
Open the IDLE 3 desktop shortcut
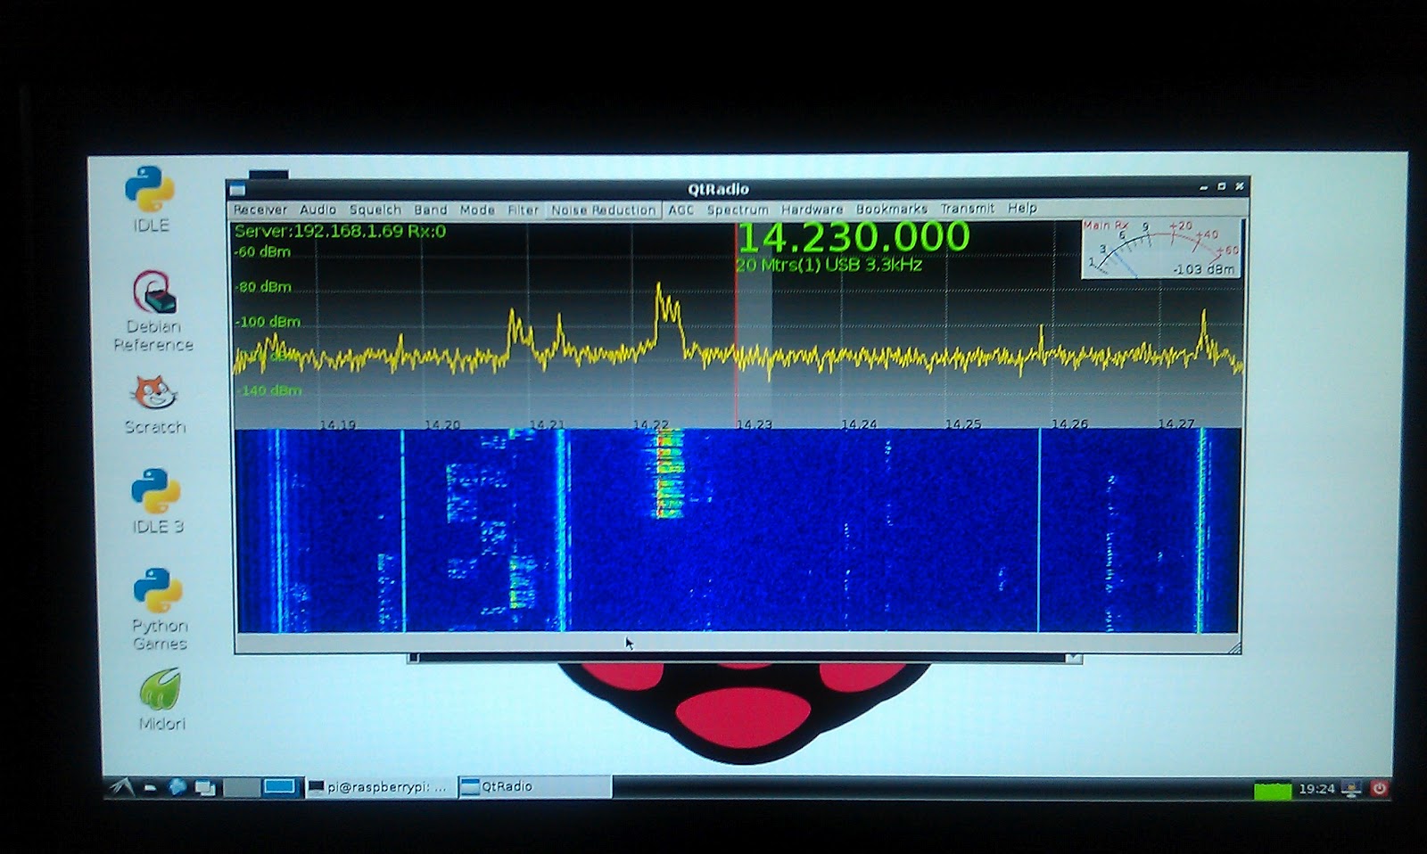pos(157,501)
